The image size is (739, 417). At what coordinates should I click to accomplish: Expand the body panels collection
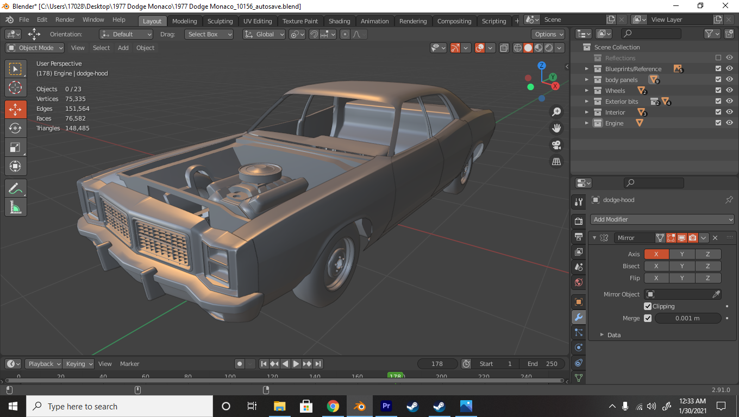point(586,80)
